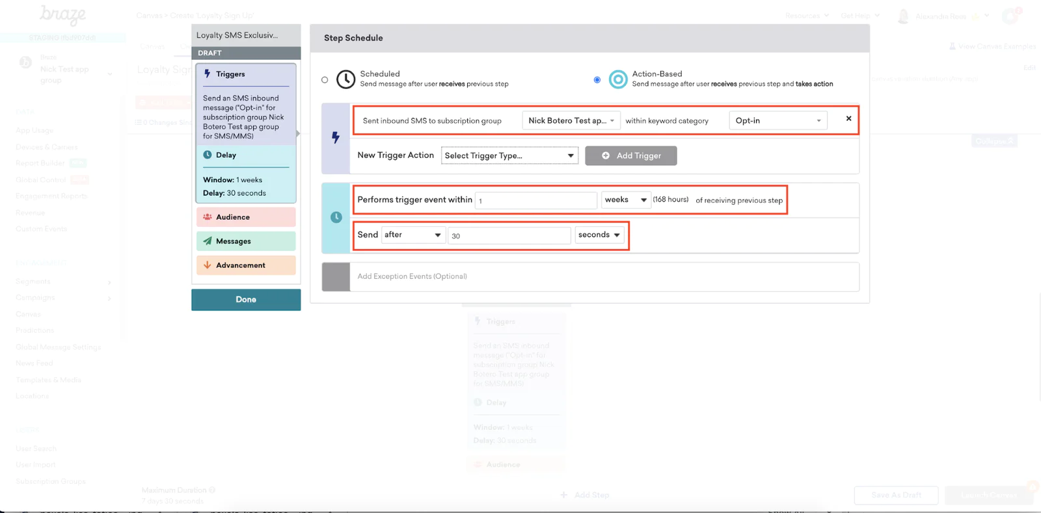Click the 30 delay value field
The width and height of the screenshot is (1041, 513).
tap(509, 235)
